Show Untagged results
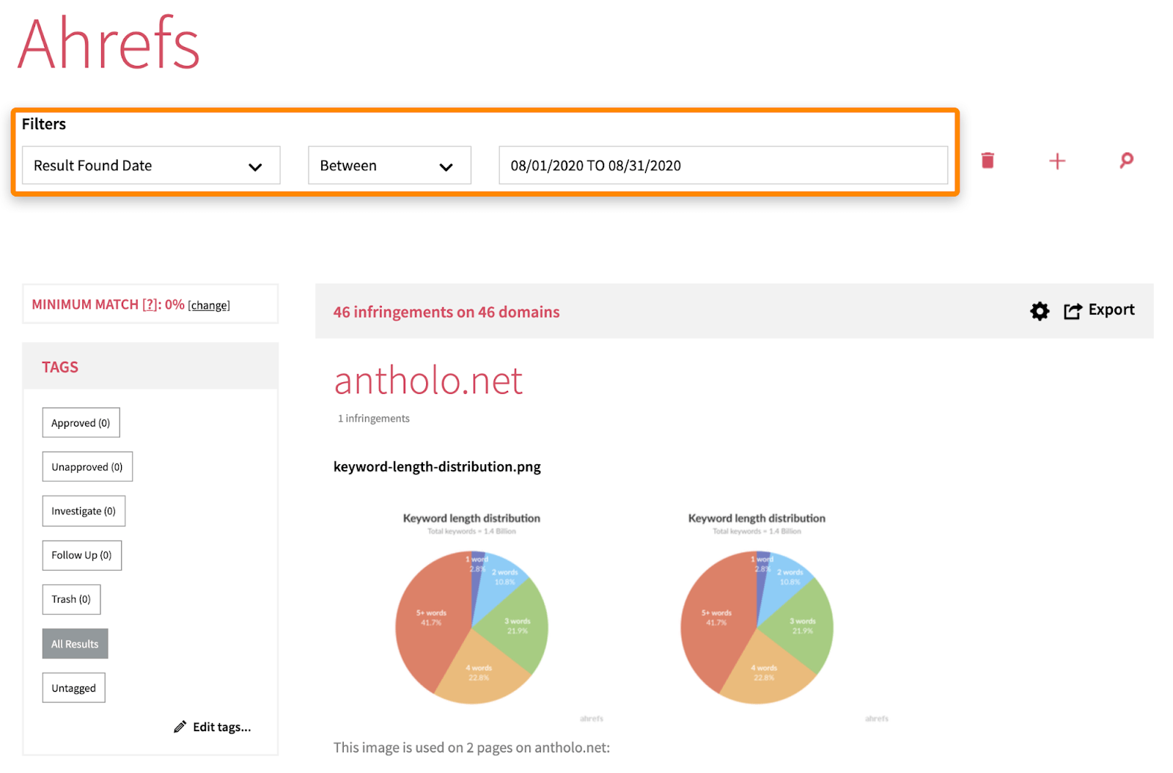 click(x=73, y=688)
